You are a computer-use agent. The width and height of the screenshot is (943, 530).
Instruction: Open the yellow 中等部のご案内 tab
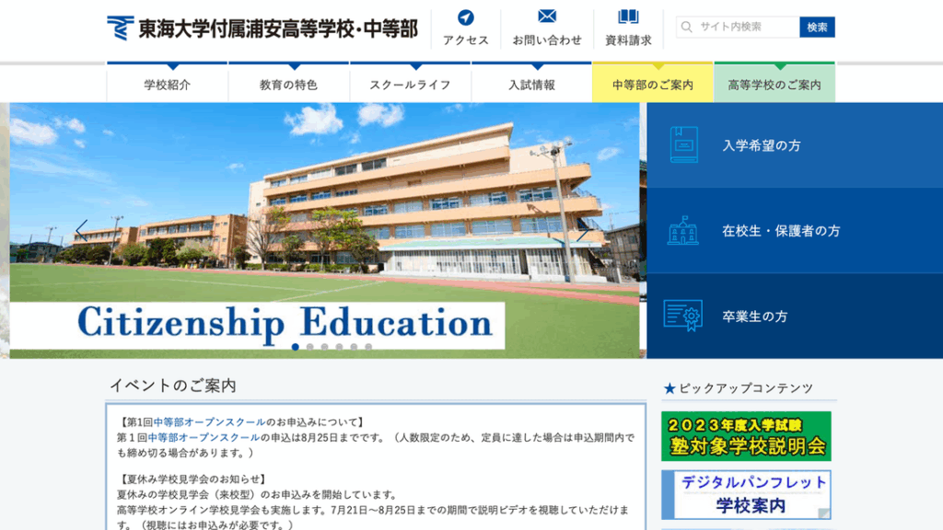pos(652,85)
